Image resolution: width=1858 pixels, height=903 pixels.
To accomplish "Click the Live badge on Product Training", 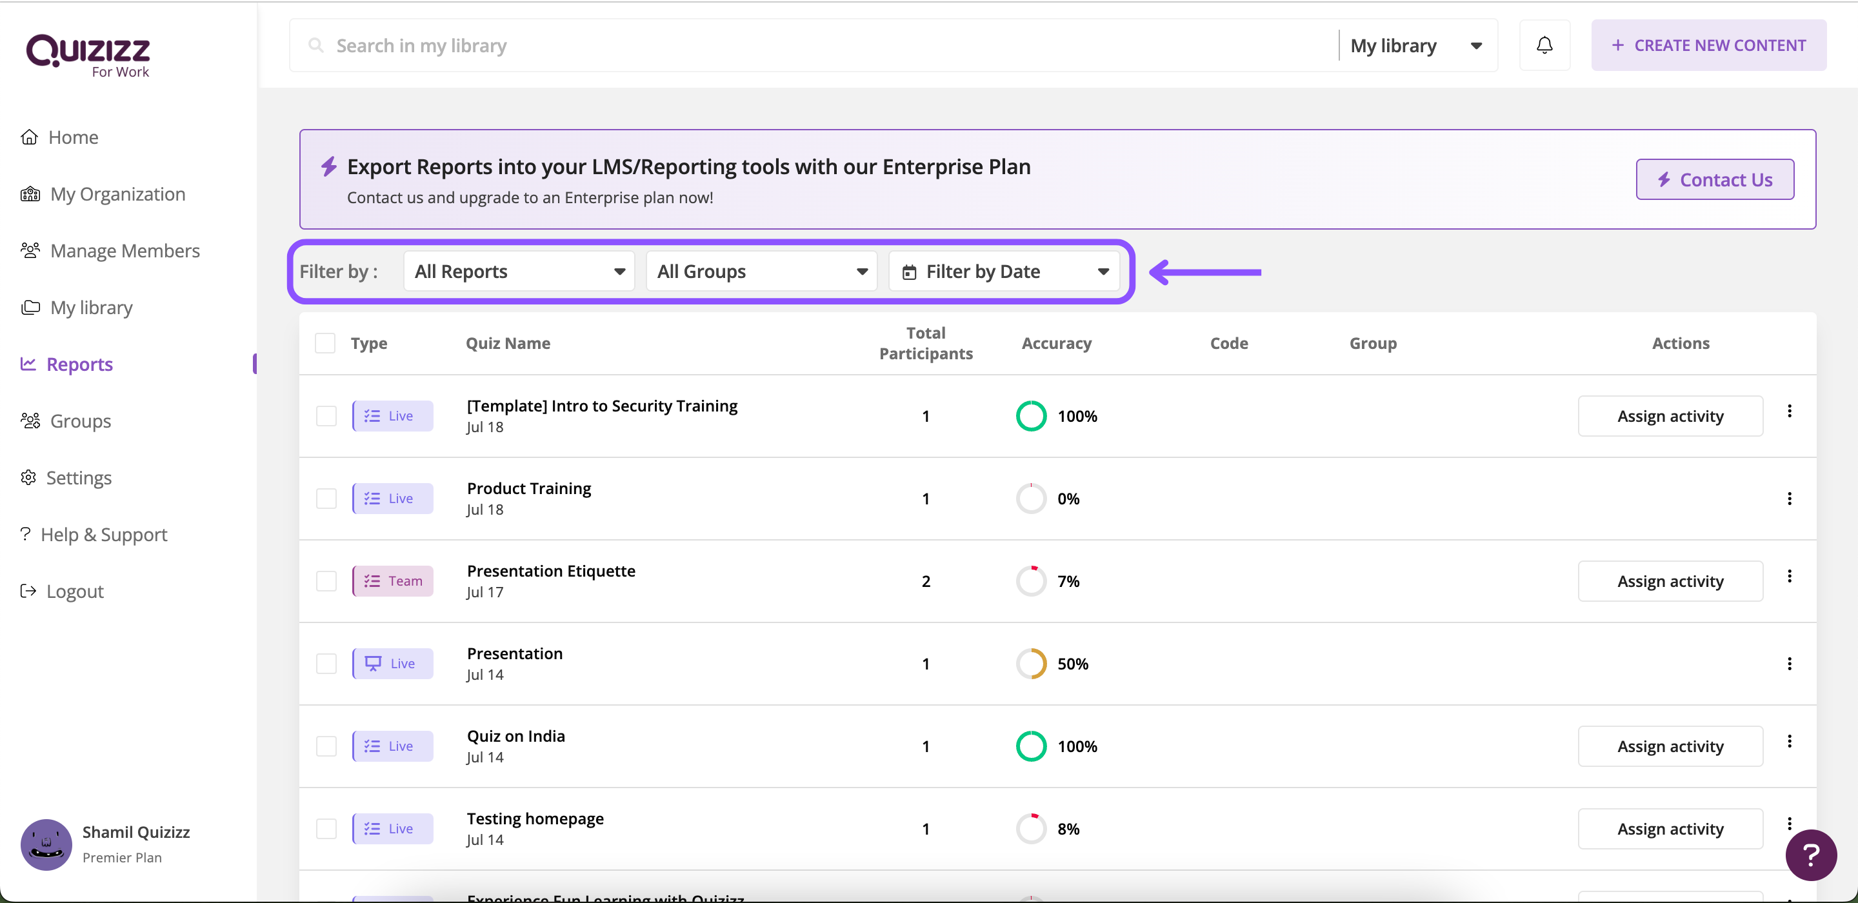I will point(392,499).
